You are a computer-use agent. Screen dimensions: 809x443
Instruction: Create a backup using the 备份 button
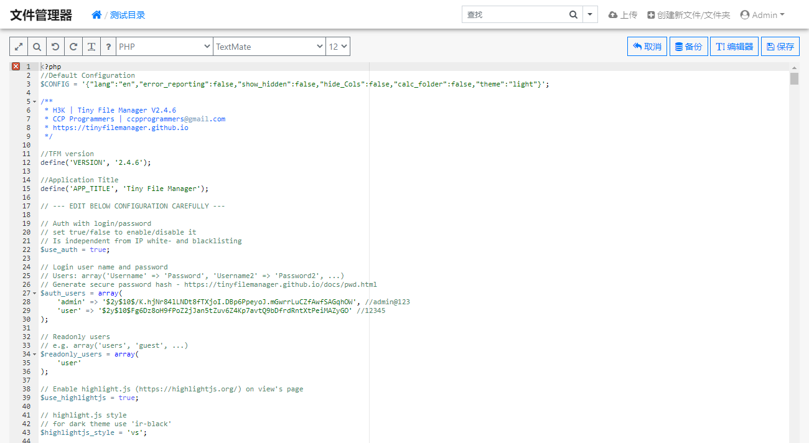pos(688,46)
